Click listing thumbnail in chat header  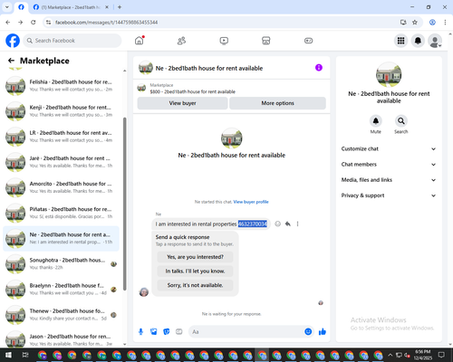[x=145, y=68]
